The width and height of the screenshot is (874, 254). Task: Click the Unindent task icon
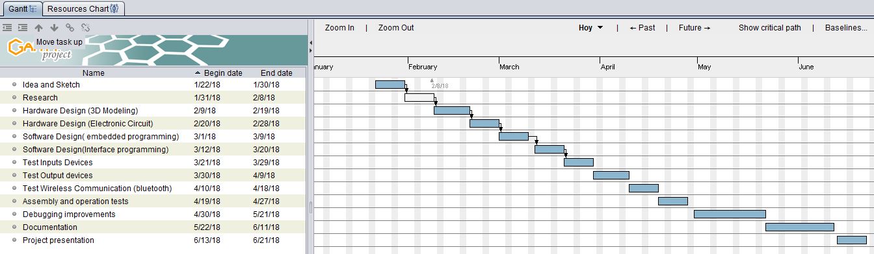(7, 28)
